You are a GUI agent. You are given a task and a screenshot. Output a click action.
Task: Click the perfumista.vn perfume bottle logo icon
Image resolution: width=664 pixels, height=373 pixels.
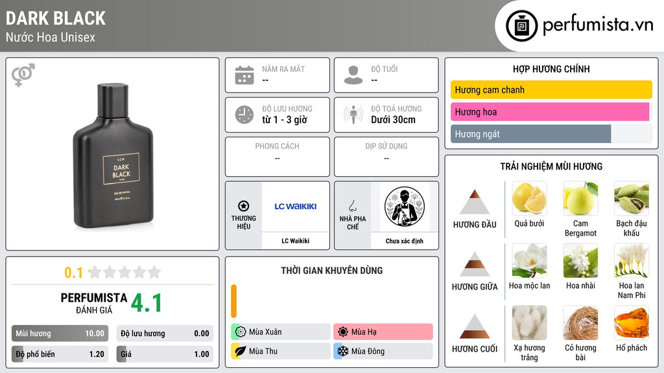coord(521,26)
